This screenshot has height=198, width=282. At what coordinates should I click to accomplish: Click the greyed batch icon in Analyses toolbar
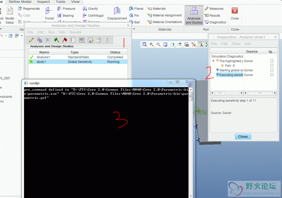(x=107, y=40)
